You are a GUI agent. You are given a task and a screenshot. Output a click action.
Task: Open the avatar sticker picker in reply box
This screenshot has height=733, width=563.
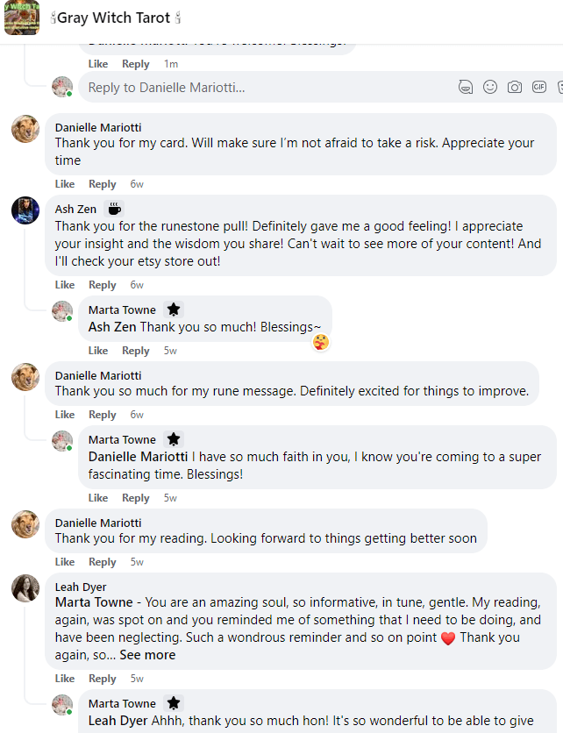point(466,87)
